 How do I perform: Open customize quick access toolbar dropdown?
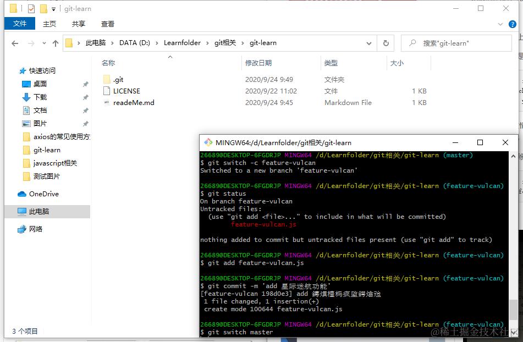coord(53,9)
